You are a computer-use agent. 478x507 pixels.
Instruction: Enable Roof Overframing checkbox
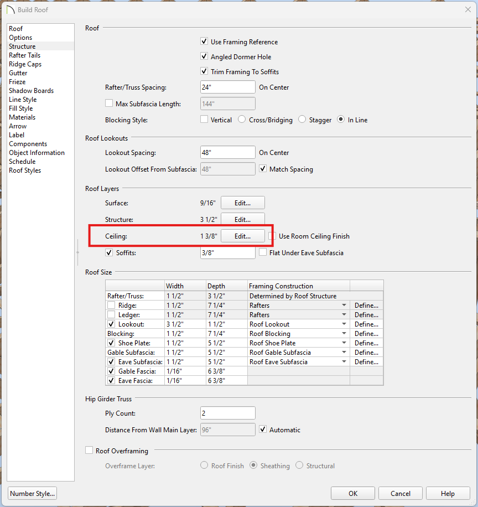click(89, 450)
